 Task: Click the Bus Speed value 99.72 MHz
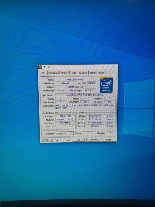pos(65,123)
